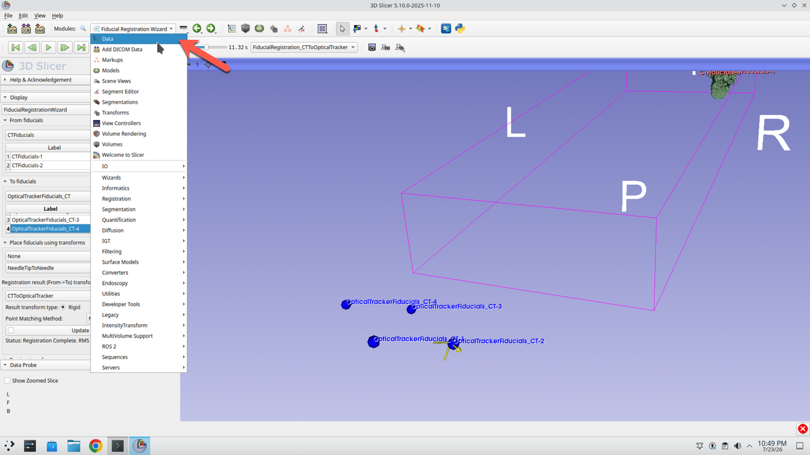810x455 pixels.
Task: Open the Segment Editor toolbar icon
Action: [x=301, y=29]
